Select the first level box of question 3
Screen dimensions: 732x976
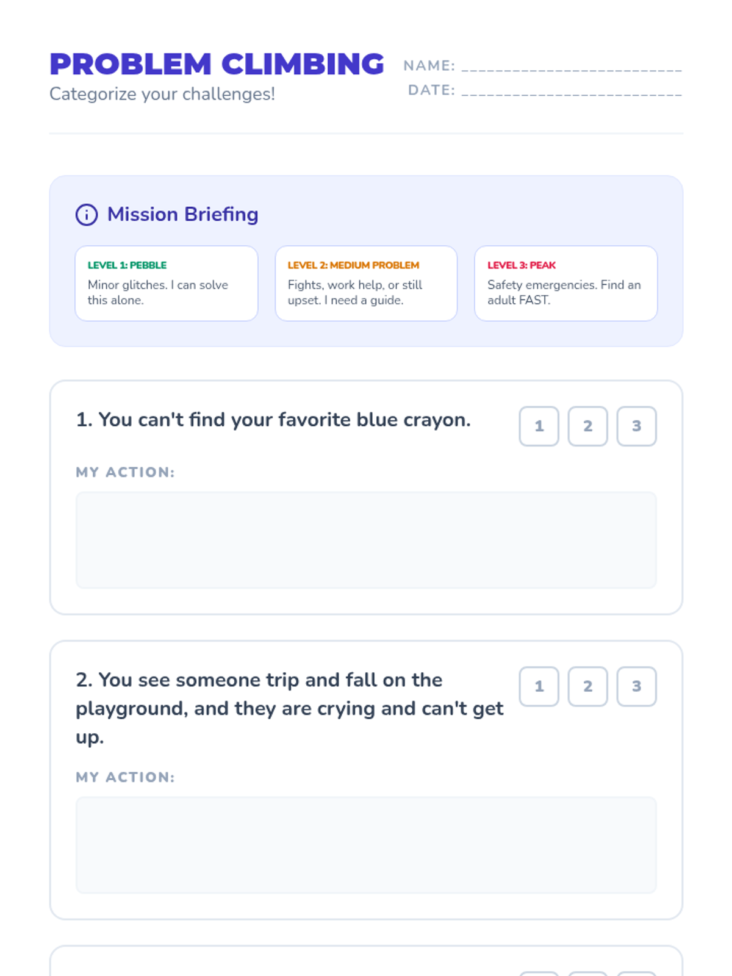click(539, 974)
